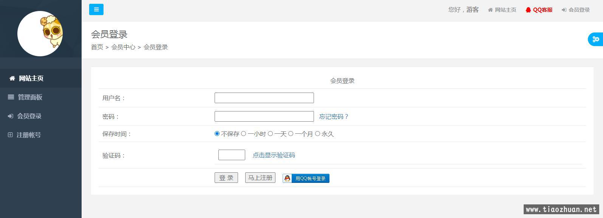Click the list icon beside 管理面板

pos(11,97)
